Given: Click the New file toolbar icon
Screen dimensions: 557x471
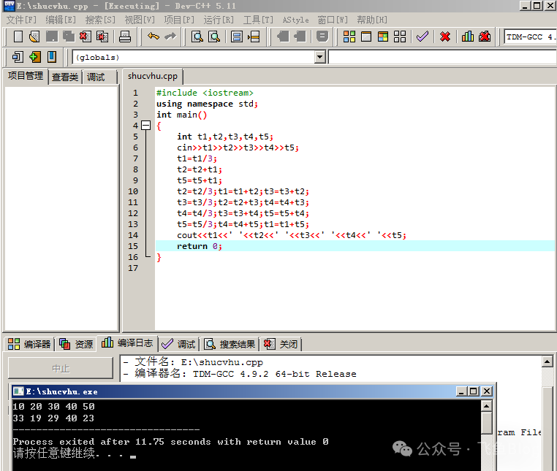Looking at the screenshot, I should [18, 37].
